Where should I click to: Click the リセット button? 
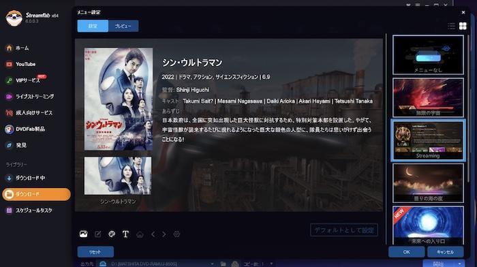(x=95, y=252)
